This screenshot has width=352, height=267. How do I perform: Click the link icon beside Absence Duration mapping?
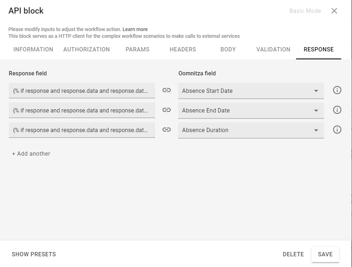coord(166,130)
